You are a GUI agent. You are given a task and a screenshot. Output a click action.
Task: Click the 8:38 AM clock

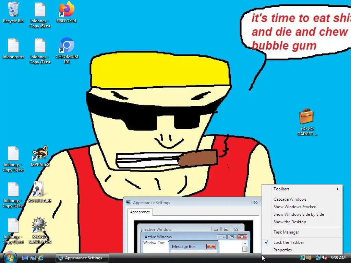pyautogui.click(x=338, y=258)
